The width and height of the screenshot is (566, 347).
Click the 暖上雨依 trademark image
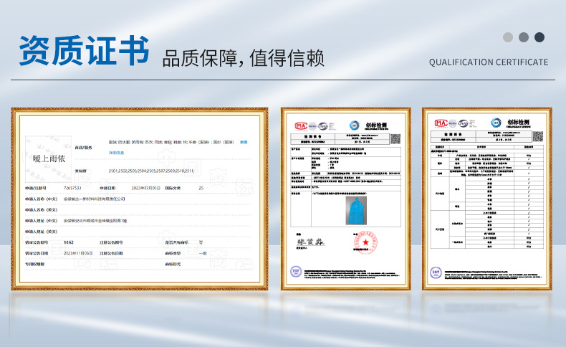point(49,159)
